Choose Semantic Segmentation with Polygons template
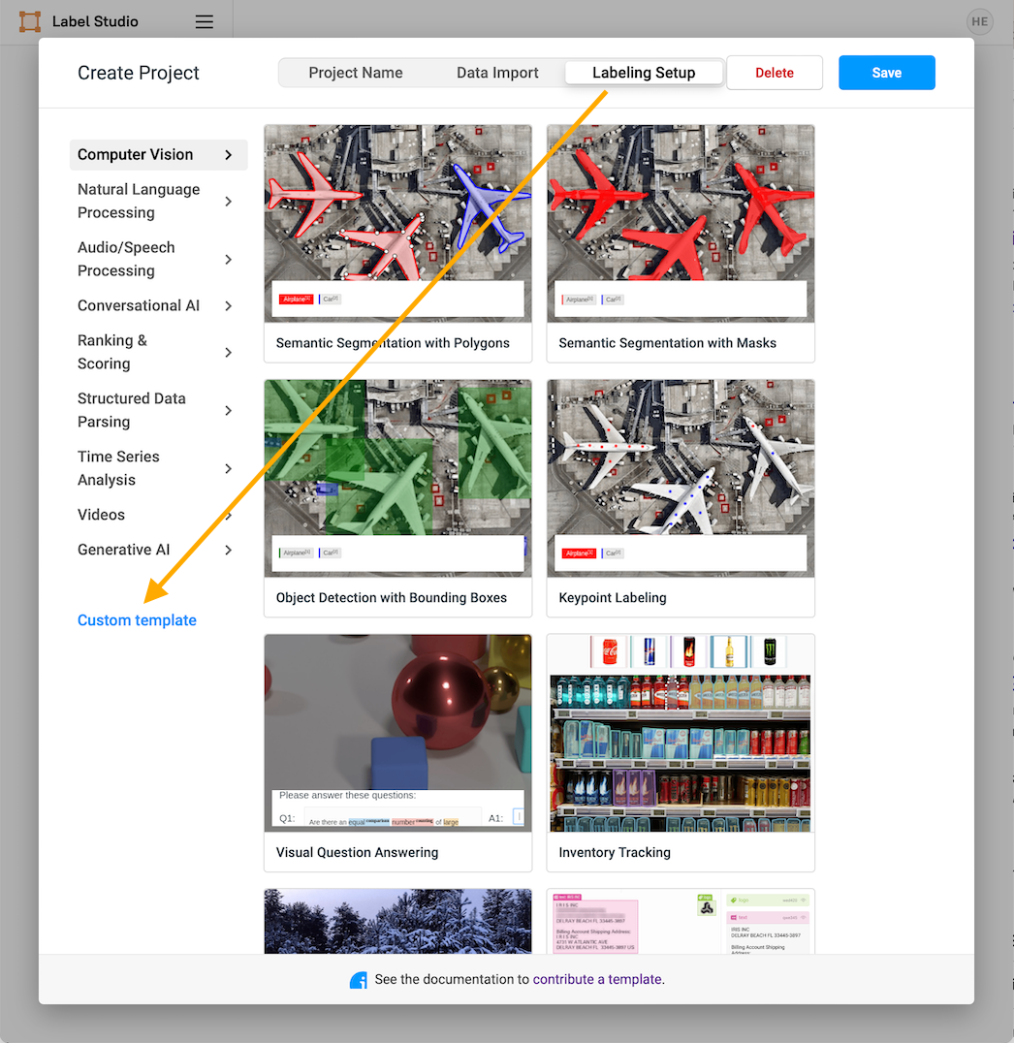This screenshot has height=1043, width=1014. (x=397, y=242)
